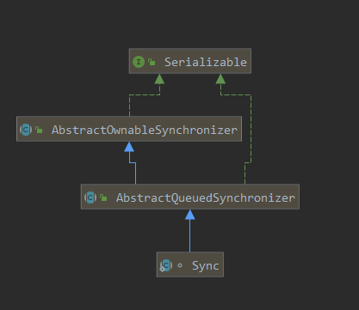Click the public lock icon beside Serializable
Screen dimensions: 359x310
click(152, 62)
